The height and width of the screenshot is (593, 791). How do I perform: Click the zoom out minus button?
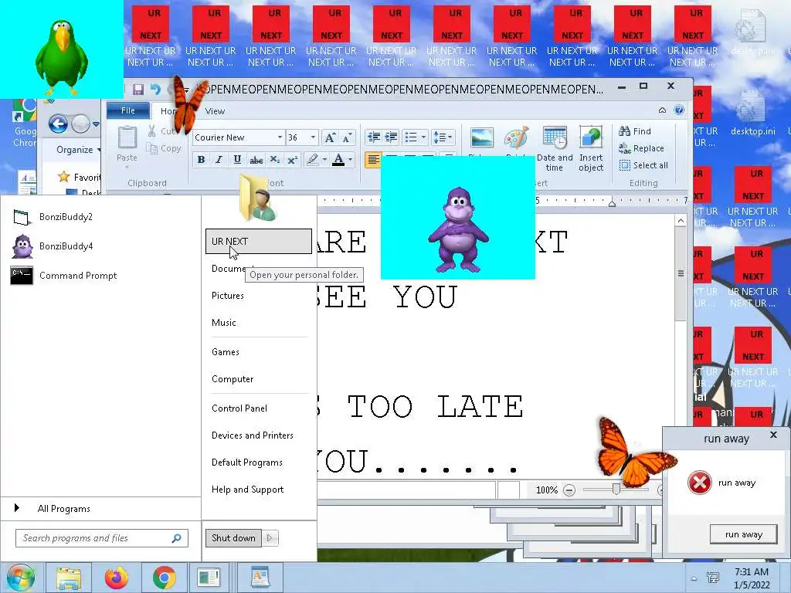(569, 490)
